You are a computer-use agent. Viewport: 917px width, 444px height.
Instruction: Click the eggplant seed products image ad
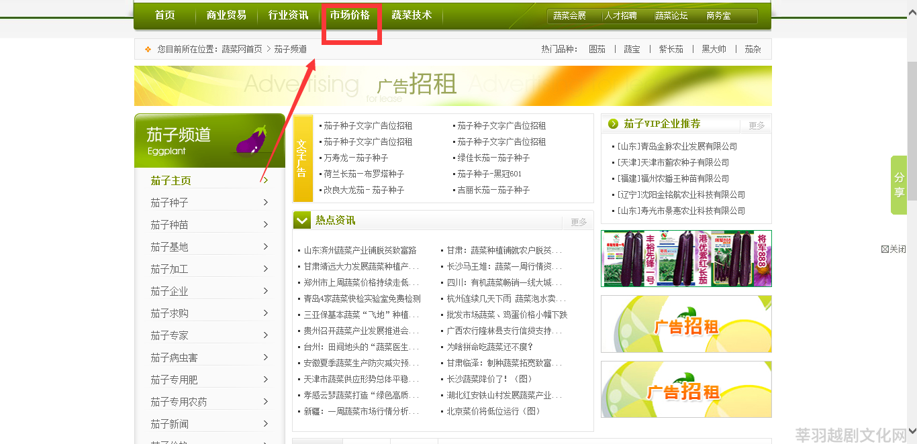pos(686,258)
